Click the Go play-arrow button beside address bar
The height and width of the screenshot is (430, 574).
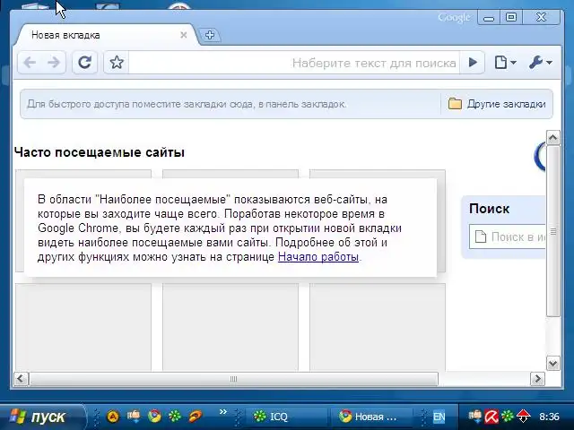tap(473, 63)
